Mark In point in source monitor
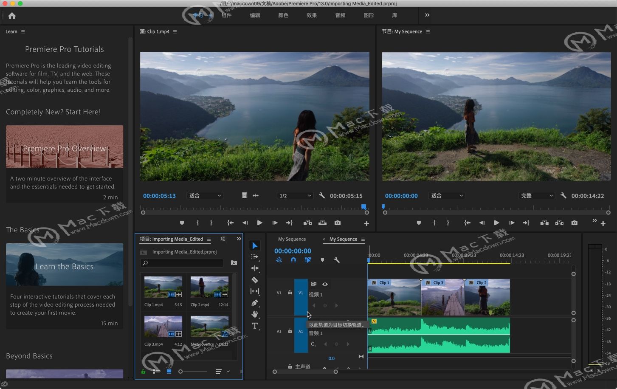This screenshot has height=389, width=617. point(197,223)
